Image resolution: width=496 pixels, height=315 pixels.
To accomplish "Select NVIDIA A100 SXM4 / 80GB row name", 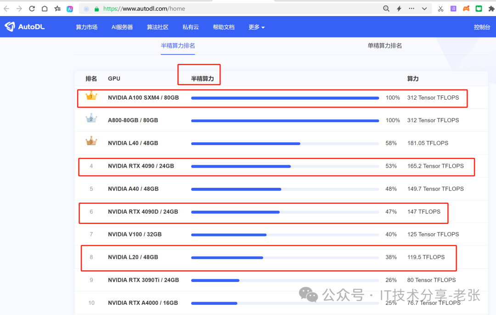I will pos(143,98).
